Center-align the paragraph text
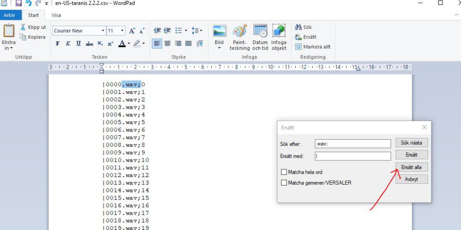Viewport: 461px width, 230px height. (x=167, y=44)
